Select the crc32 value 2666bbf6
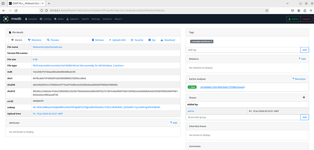 coord(38,101)
